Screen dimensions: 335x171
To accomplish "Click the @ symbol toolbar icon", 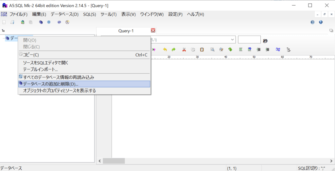I will tap(59, 22).
